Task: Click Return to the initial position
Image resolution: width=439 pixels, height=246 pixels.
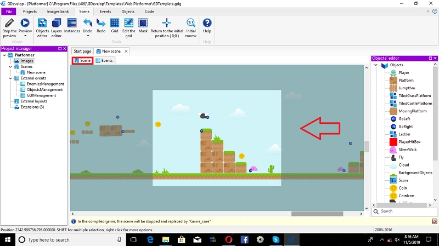Action: (167, 27)
